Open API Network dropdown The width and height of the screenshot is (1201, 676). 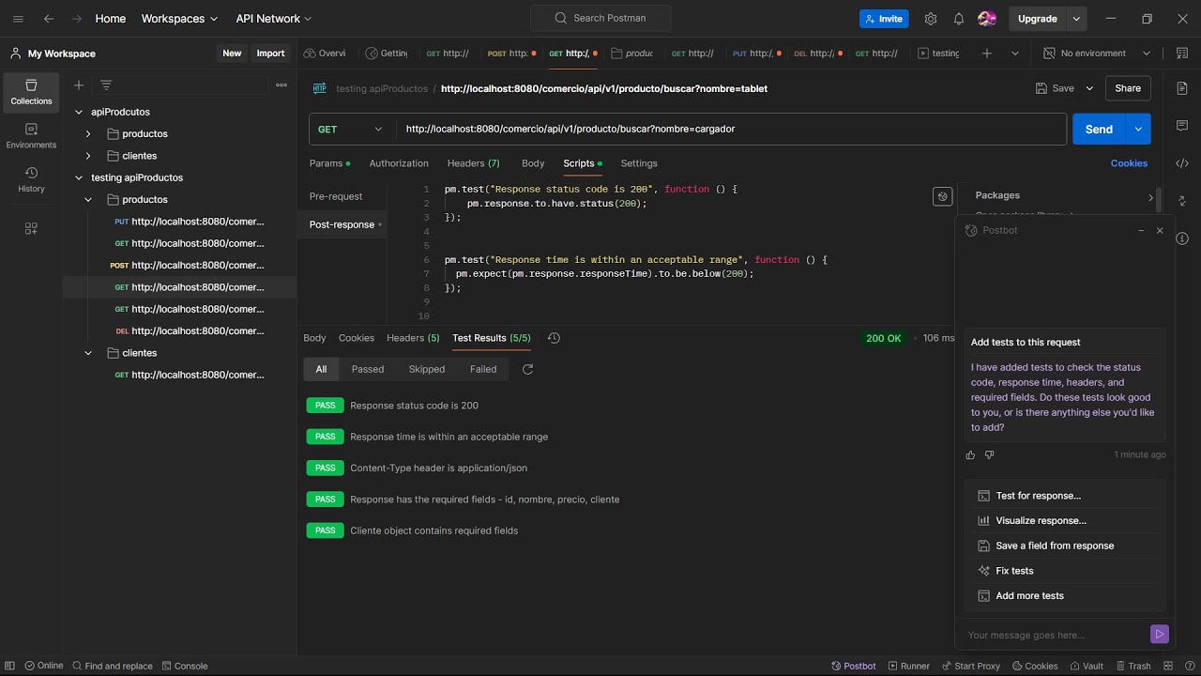pos(274,19)
